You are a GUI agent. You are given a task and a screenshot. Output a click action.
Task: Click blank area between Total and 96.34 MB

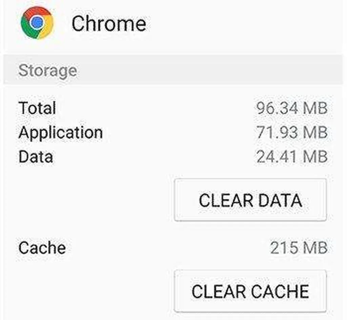[152, 108]
